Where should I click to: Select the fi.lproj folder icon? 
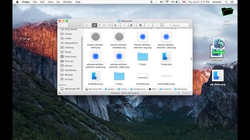[x=143, y=56]
